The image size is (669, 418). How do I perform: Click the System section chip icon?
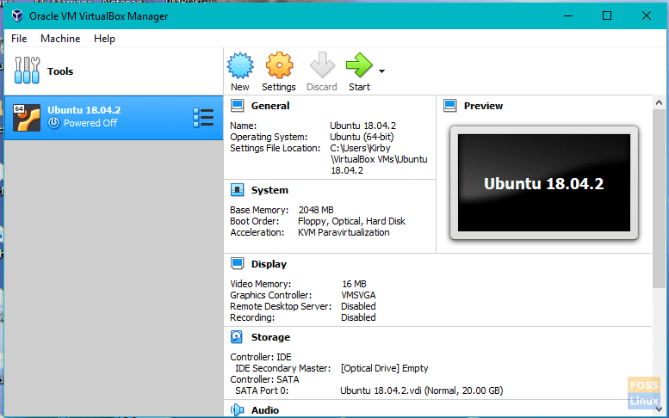pyautogui.click(x=238, y=190)
